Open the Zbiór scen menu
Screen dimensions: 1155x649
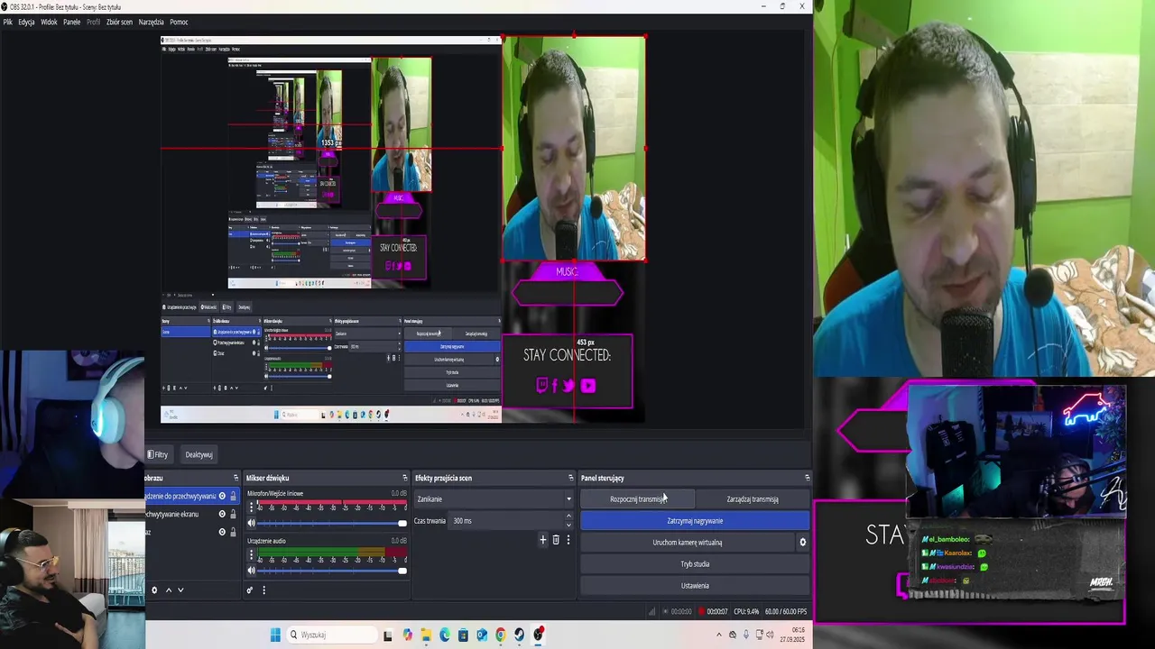[119, 22]
